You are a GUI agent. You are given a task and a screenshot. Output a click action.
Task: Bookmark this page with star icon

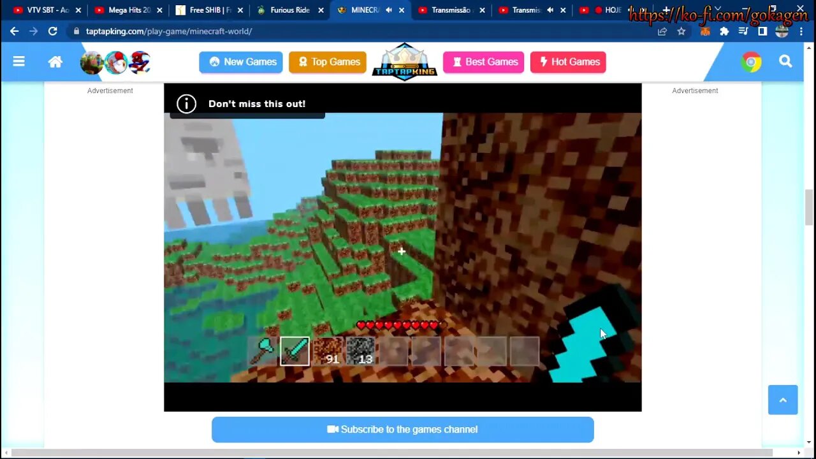[x=681, y=31]
